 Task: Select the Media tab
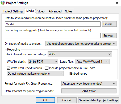tap(30, 11)
